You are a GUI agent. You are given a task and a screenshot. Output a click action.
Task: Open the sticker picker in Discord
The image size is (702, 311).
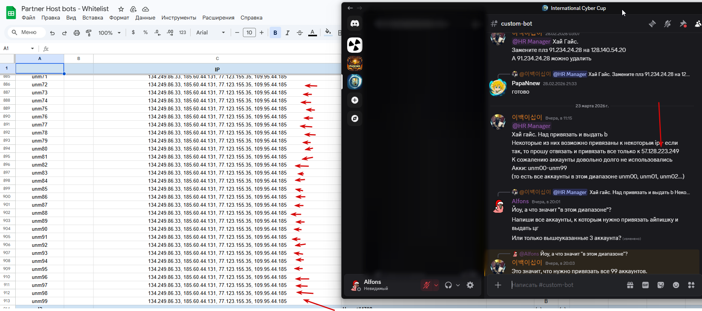(661, 285)
